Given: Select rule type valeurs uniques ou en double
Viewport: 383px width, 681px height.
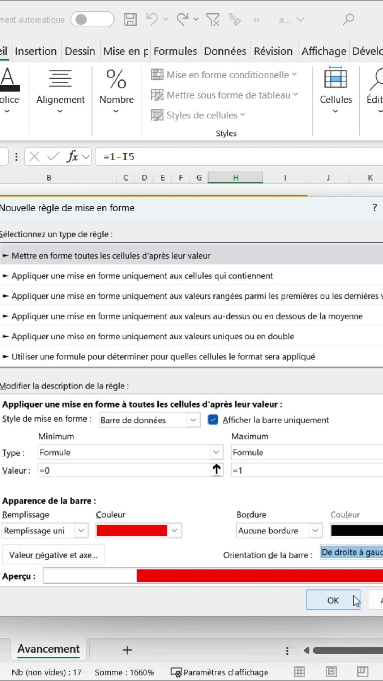Looking at the screenshot, I should point(191,336).
